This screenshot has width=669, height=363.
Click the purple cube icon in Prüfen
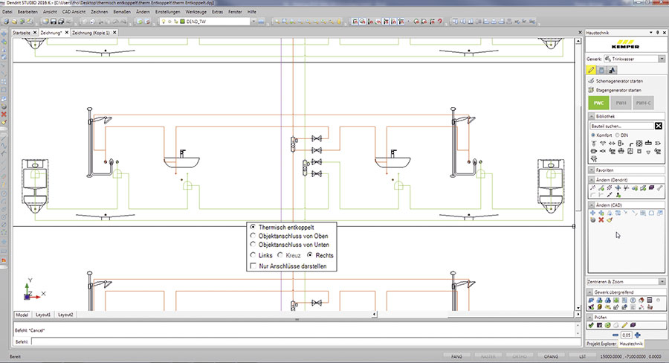tap(633, 325)
